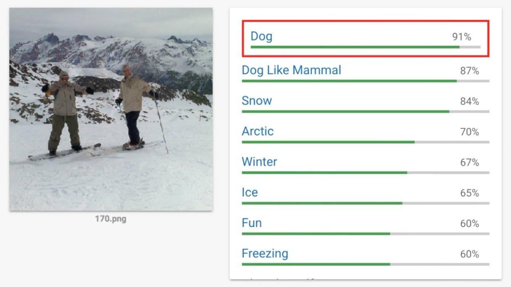Click the Dog 91% confidence bar
This screenshot has height=287, width=511.
(x=365, y=47)
